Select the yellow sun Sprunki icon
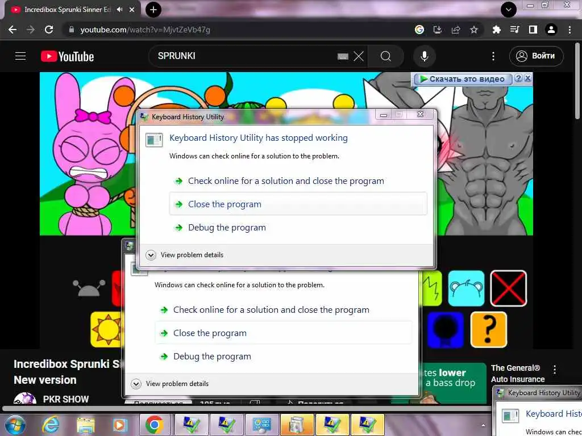 (106, 329)
